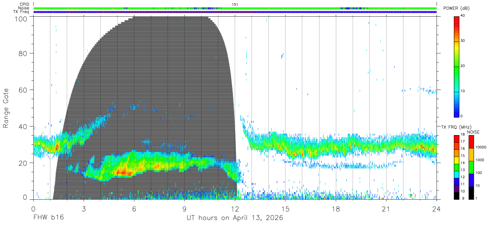Click the 12 tick on UT hours axis

pyautogui.click(x=235, y=208)
